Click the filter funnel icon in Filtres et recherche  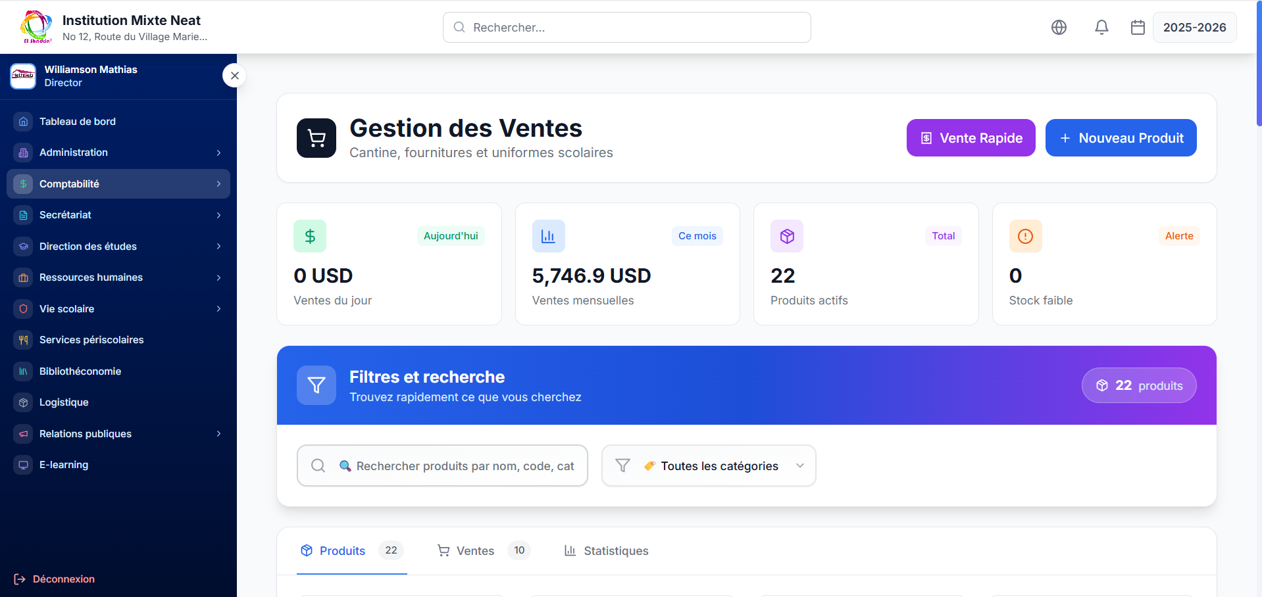pos(316,385)
